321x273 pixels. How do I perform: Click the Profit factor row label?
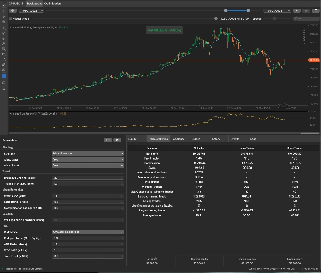pyautogui.click(x=152, y=158)
